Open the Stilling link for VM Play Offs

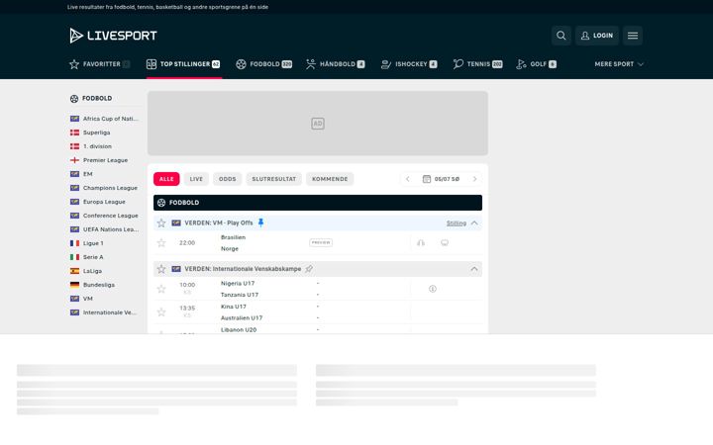point(457,222)
